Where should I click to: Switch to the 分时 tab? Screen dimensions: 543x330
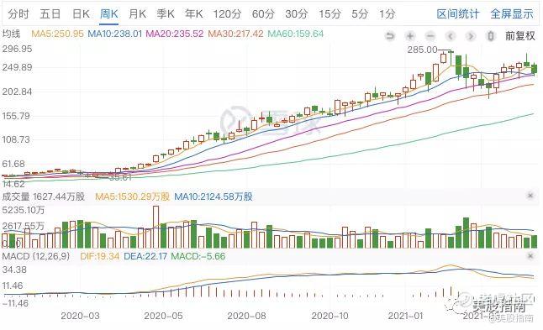18,14
